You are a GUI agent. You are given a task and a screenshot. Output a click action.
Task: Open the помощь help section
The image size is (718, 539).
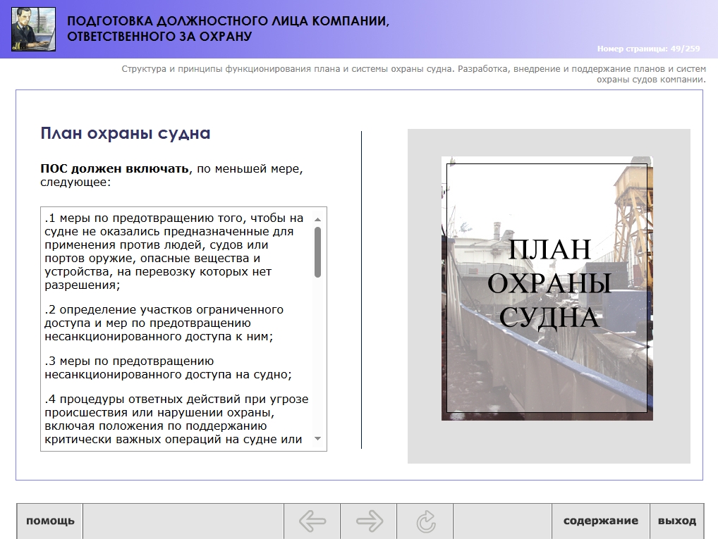[x=50, y=521]
